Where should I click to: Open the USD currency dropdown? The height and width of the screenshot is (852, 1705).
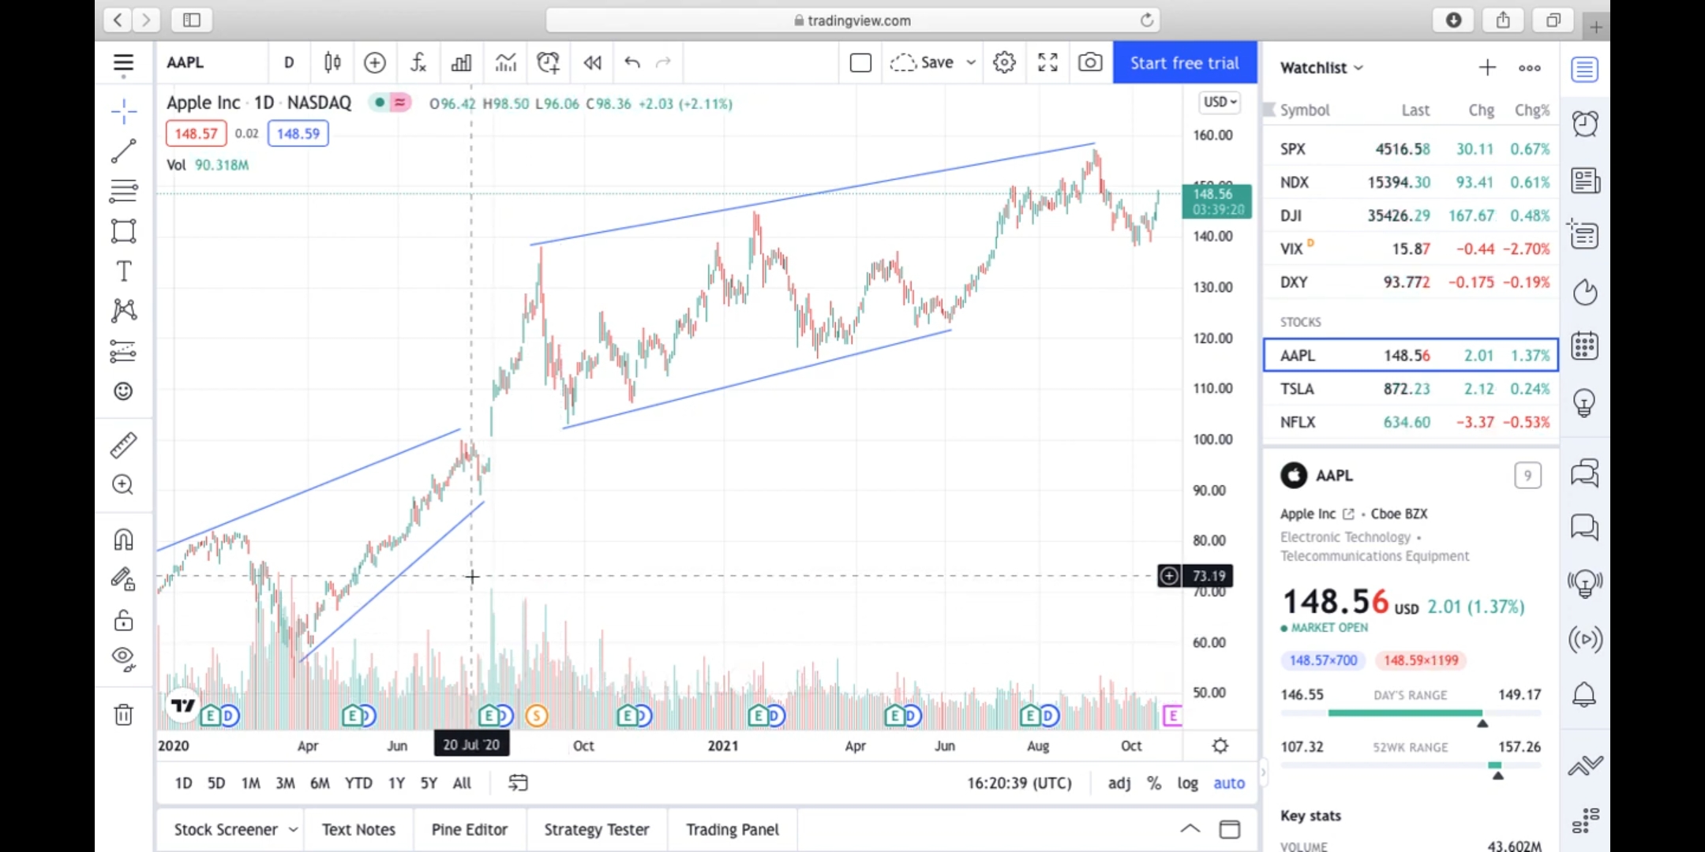tap(1220, 102)
